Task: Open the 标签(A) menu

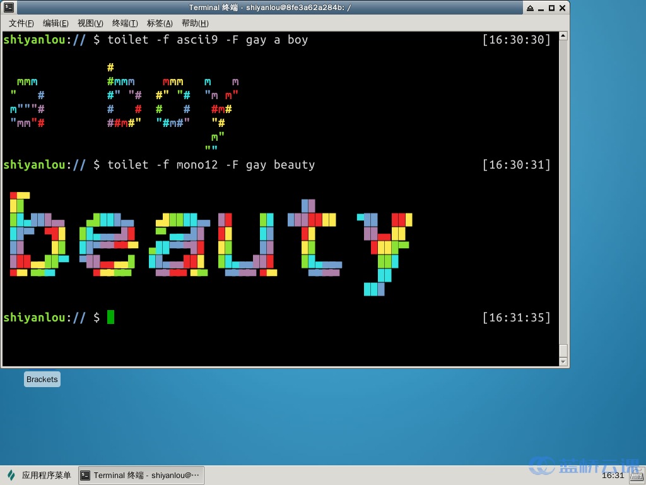Action: [160, 23]
